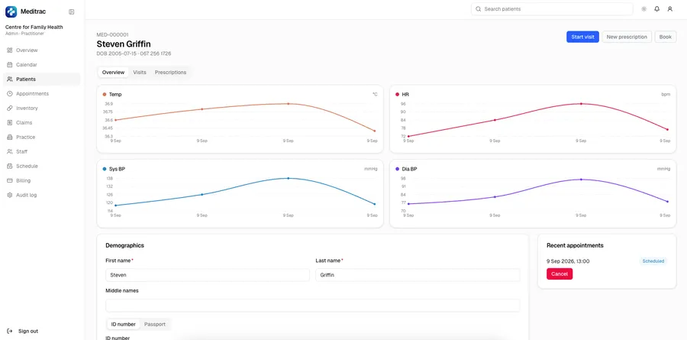This screenshot has height=340, width=687.
Task: Click the Calendar sidebar icon
Action: (10, 65)
